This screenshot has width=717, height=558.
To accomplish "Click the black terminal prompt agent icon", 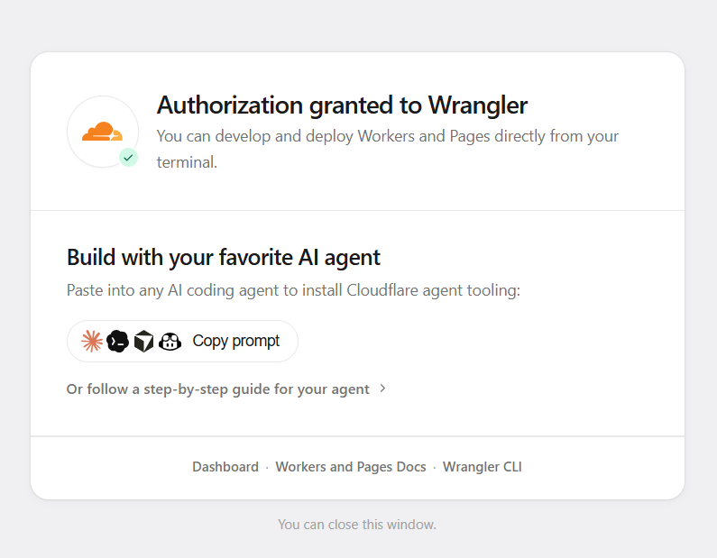I will (117, 342).
